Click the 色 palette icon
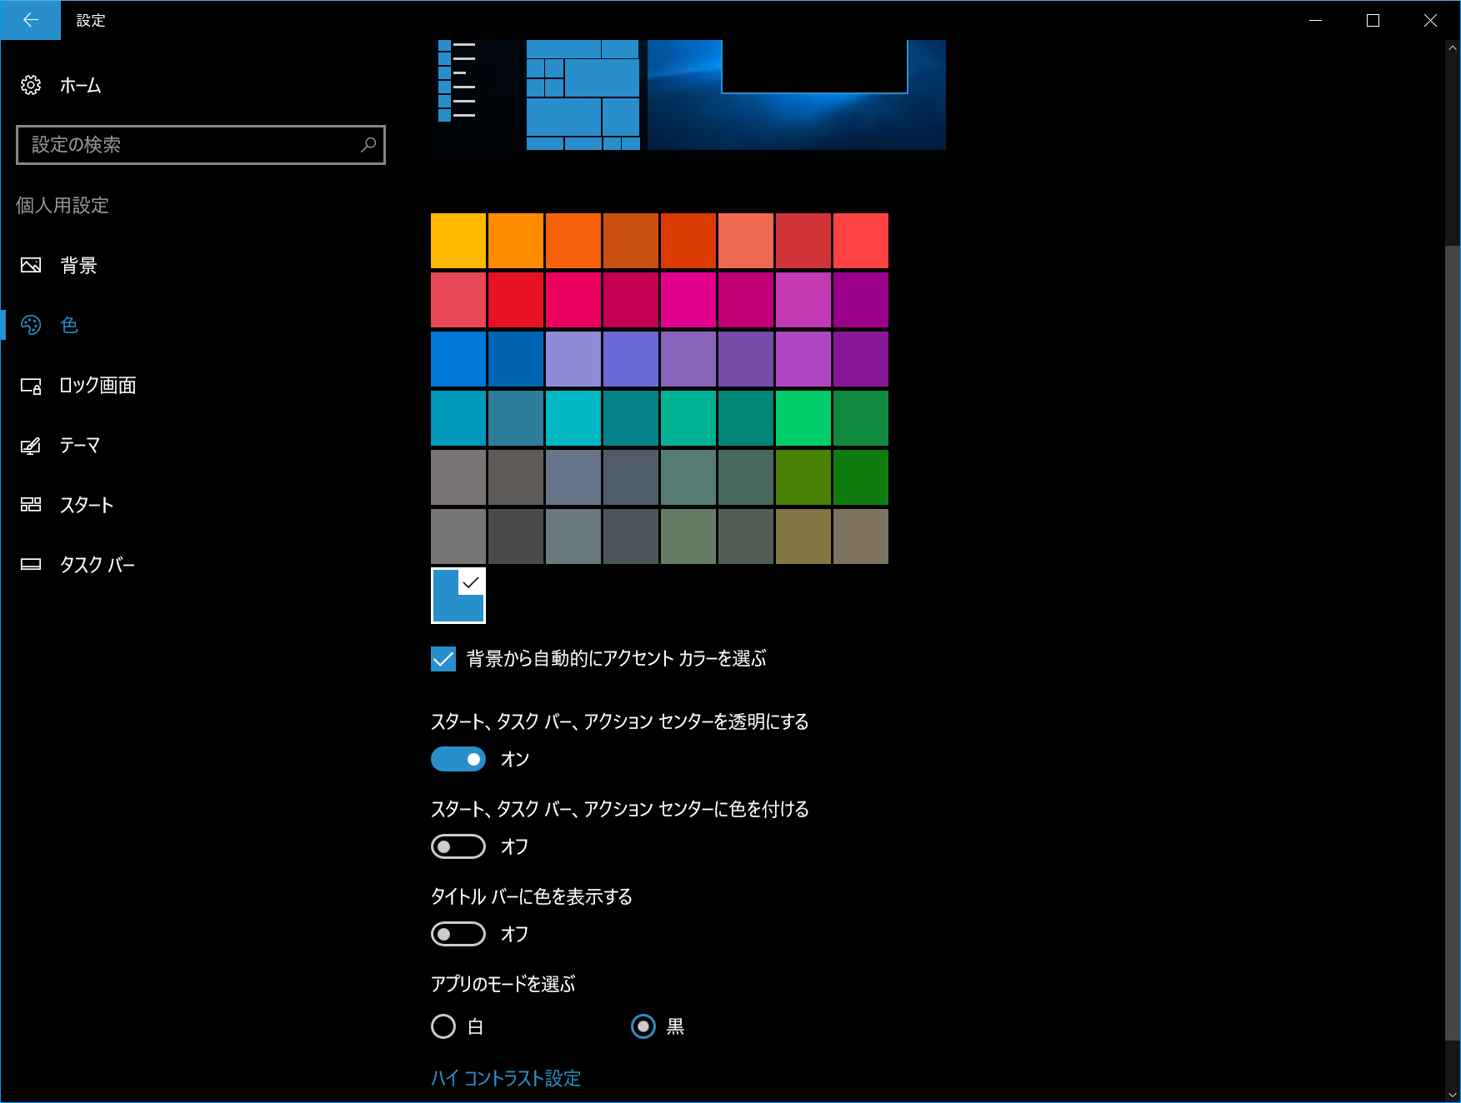The width and height of the screenshot is (1461, 1103). (x=31, y=325)
